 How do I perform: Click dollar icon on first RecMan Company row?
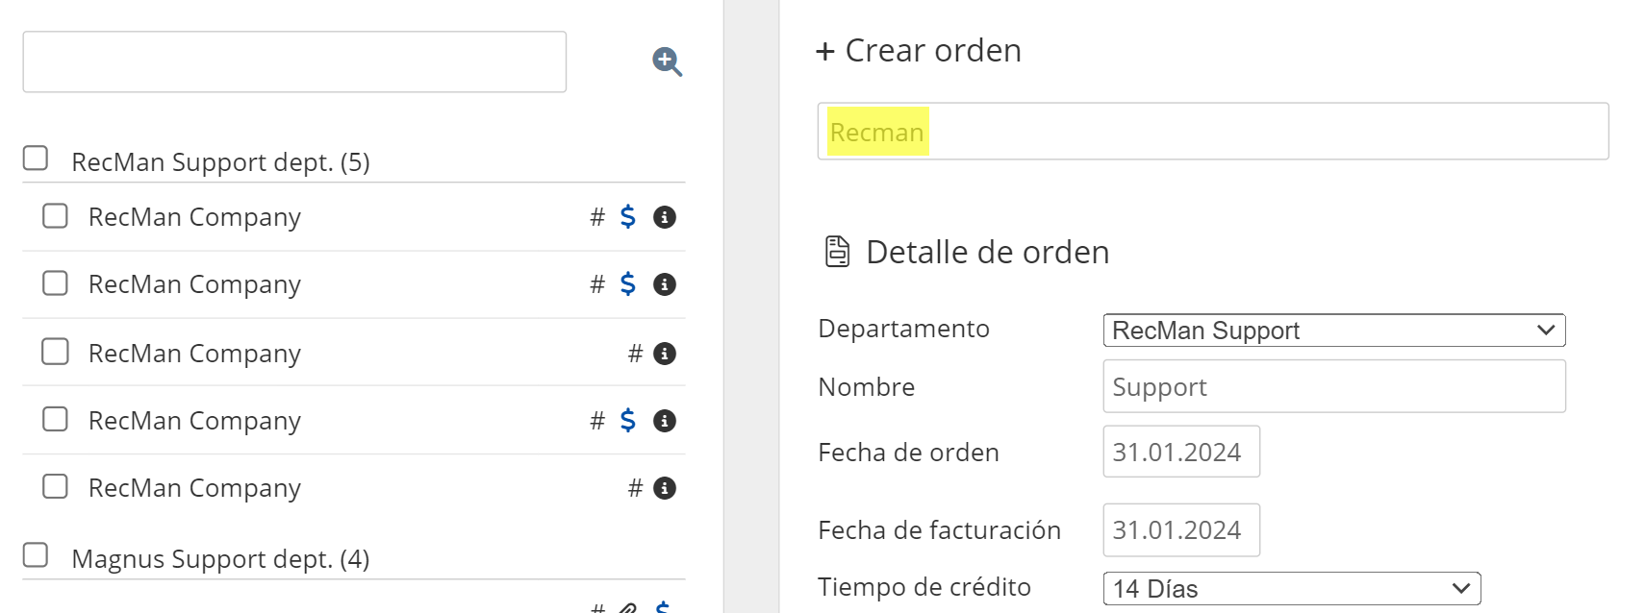pos(628,217)
